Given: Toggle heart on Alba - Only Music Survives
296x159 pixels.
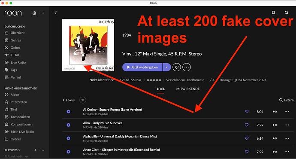Looking at the screenshot, I should [247, 125].
